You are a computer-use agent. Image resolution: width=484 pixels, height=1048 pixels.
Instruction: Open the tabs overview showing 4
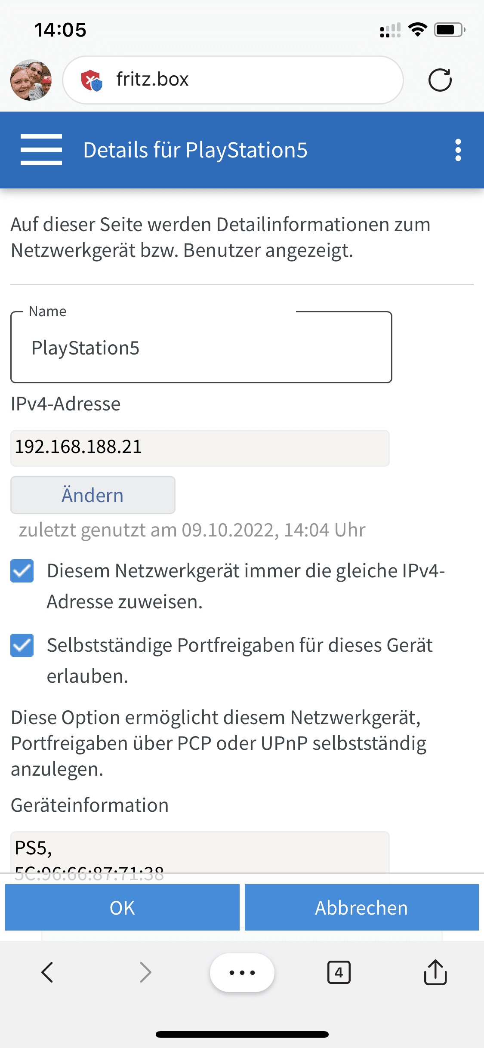[339, 972]
